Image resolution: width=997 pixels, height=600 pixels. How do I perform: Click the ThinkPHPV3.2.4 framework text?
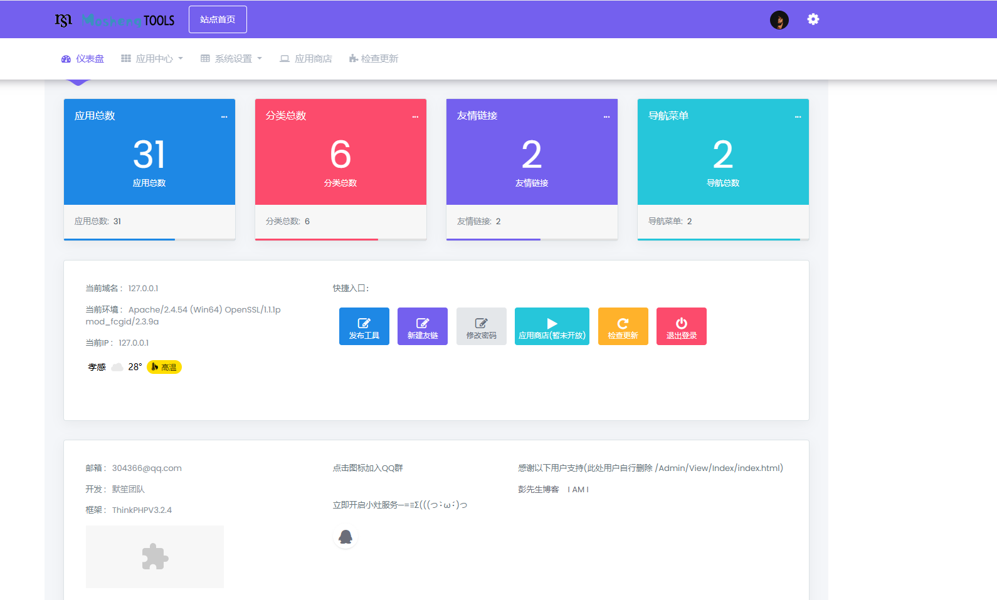(142, 510)
